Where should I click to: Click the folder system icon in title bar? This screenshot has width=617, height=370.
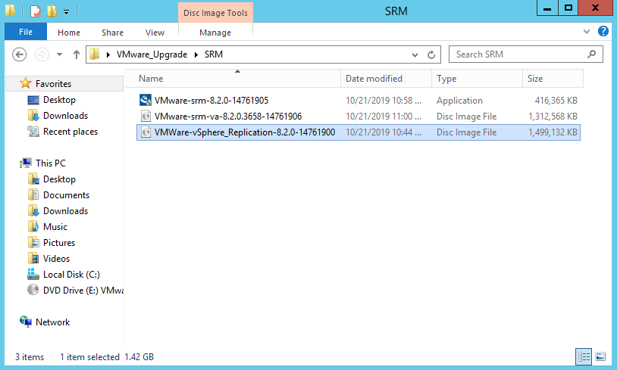(x=10, y=11)
